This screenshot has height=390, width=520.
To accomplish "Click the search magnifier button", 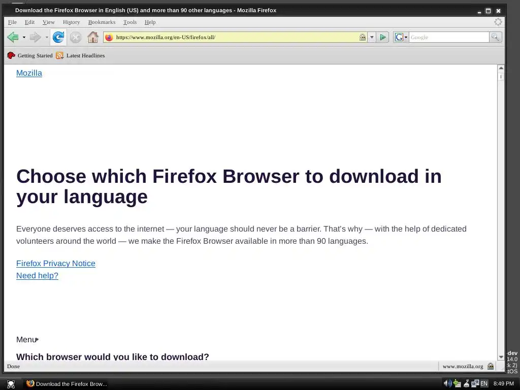I will tap(495, 37).
